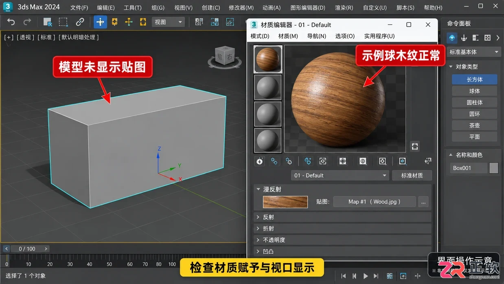
Task: Click the Show End Result icon
Action: tap(363, 161)
